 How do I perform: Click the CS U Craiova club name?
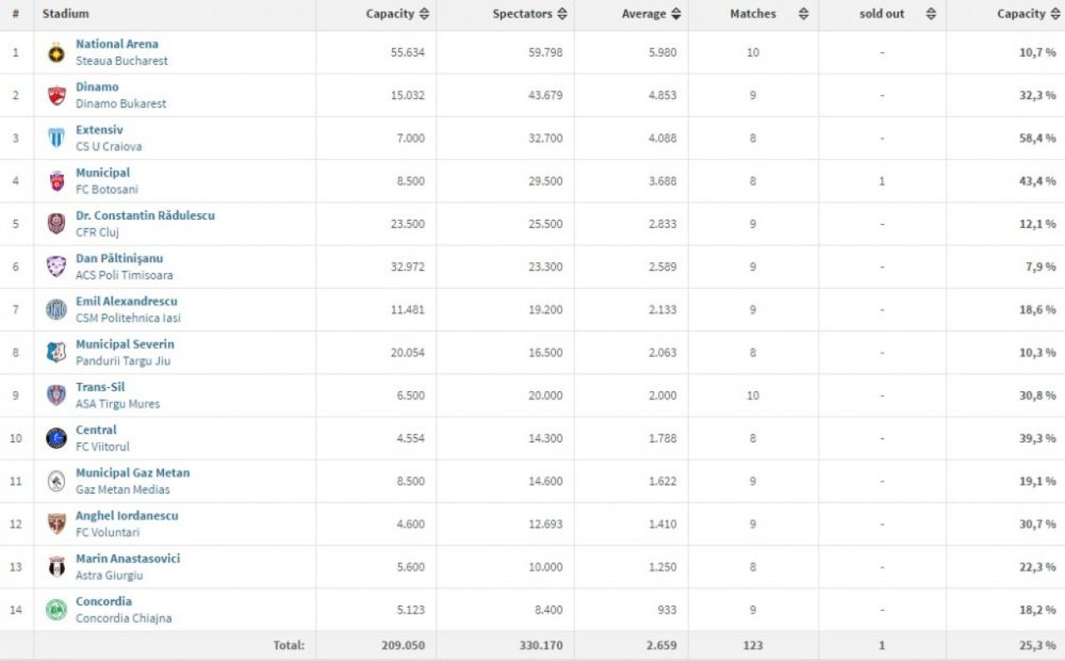click(109, 147)
